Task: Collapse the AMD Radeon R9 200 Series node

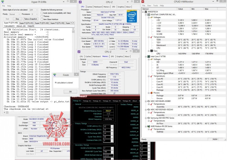Action: tap(146, 126)
